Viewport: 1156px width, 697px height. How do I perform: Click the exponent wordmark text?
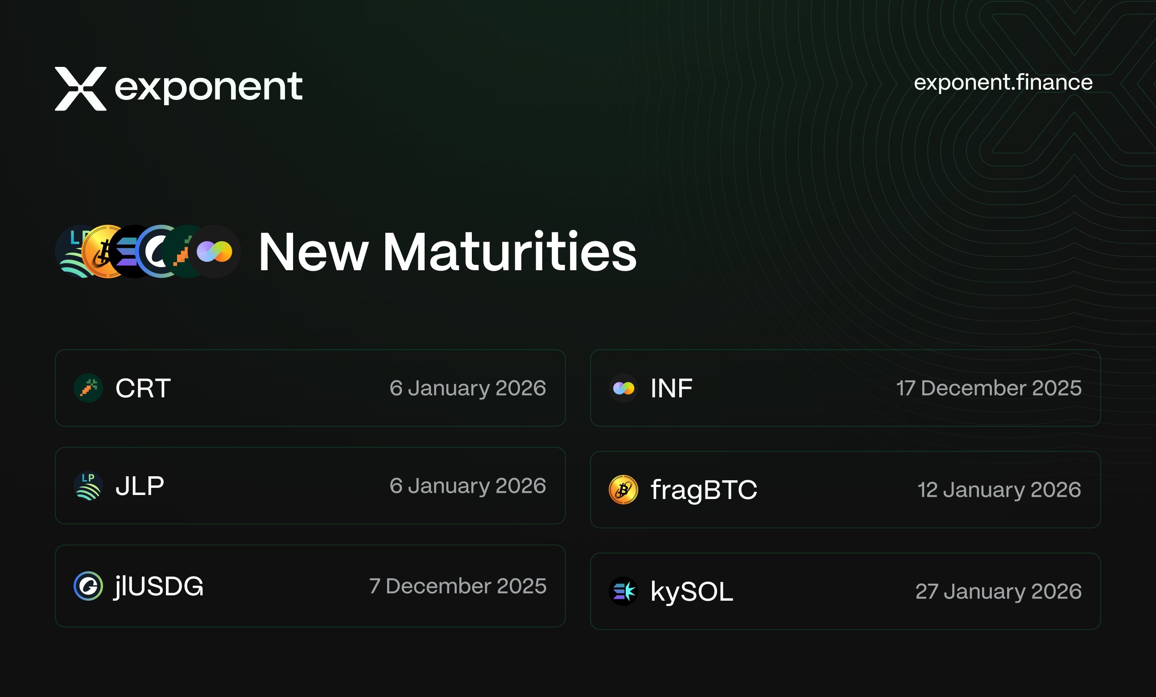coord(208,87)
